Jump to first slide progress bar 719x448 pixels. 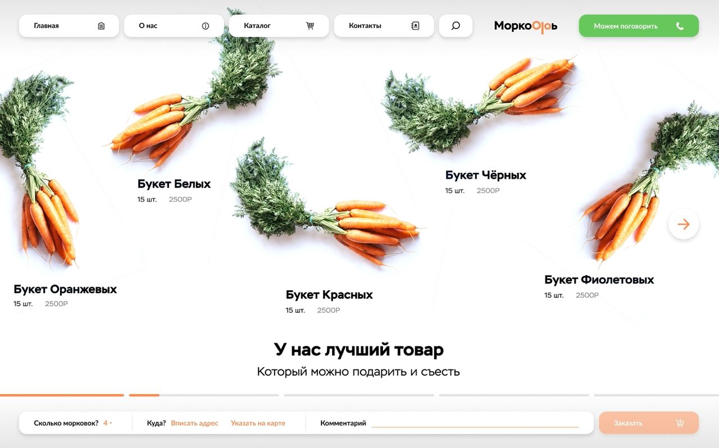(x=62, y=395)
